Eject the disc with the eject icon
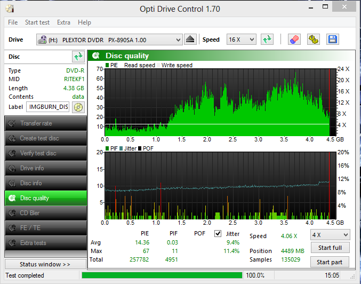The image size is (361, 284). [x=190, y=40]
